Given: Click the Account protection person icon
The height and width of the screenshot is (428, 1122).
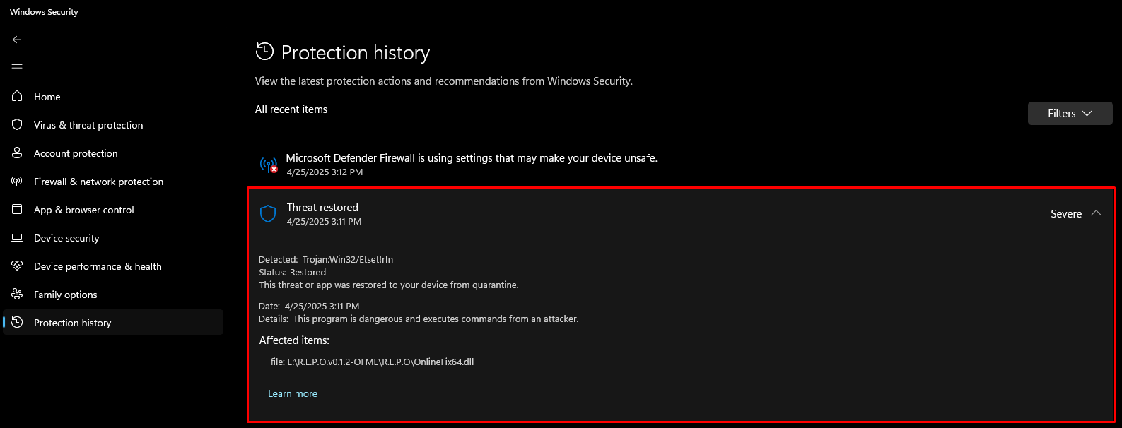Looking at the screenshot, I should tap(17, 153).
